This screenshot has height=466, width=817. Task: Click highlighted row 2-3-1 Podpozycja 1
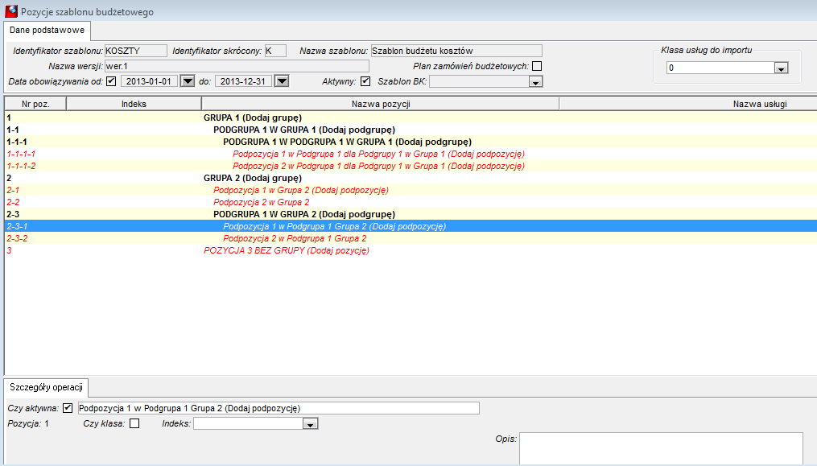(x=411, y=226)
